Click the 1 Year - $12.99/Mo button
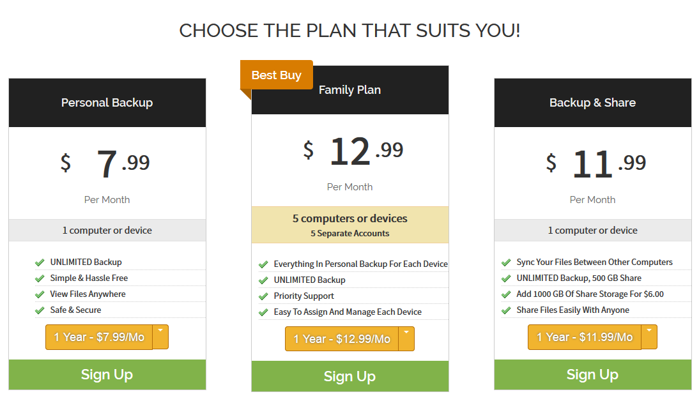699x394 pixels. (342, 339)
